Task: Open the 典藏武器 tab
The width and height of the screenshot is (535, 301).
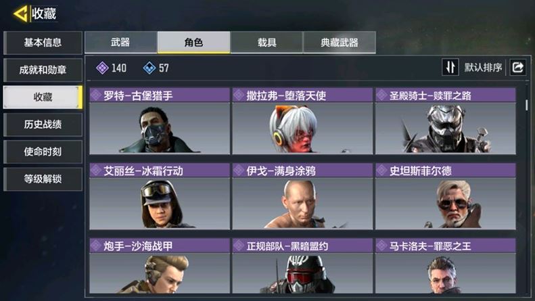Action: click(340, 43)
